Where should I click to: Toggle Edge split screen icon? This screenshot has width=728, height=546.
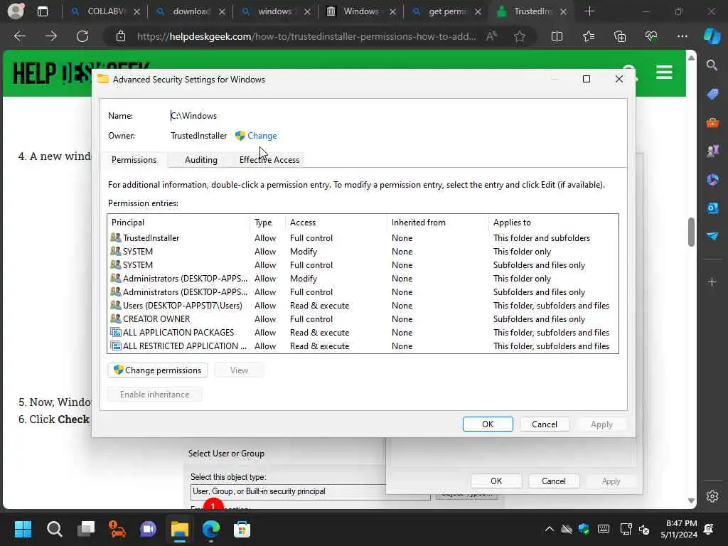click(557, 36)
